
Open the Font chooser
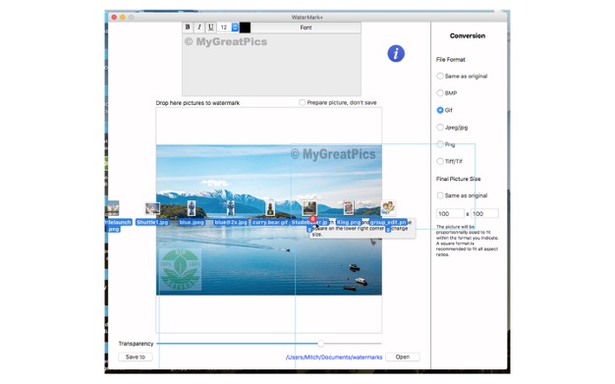tap(306, 27)
